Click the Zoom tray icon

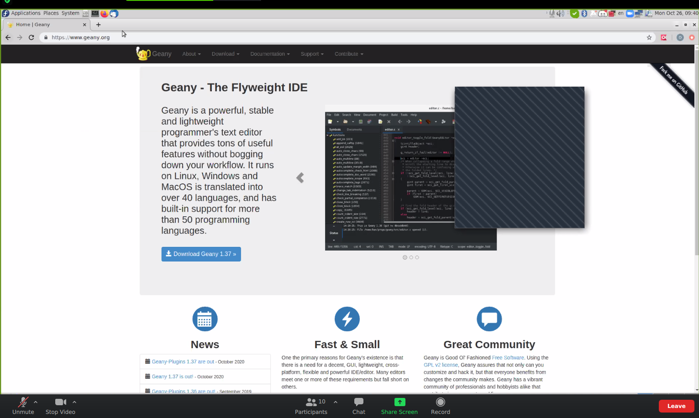click(630, 13)
